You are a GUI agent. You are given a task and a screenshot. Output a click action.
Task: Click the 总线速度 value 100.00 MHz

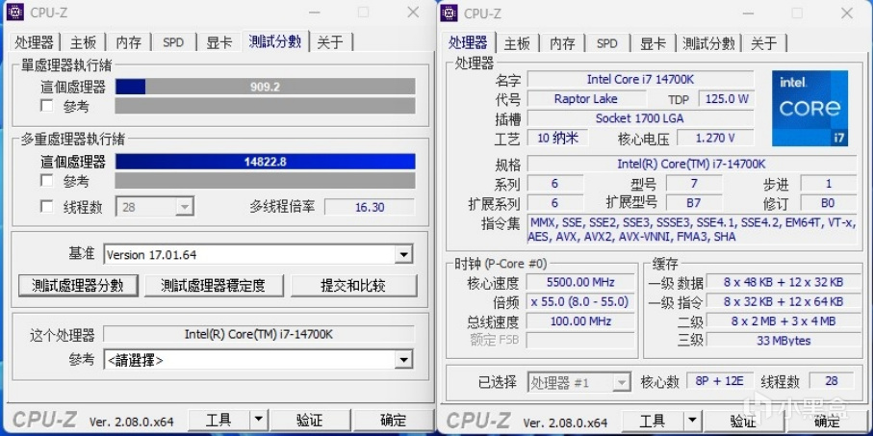coord(580,321)
